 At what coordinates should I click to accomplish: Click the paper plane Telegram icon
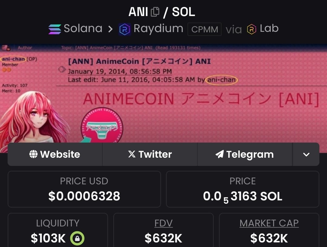point(220,154)
